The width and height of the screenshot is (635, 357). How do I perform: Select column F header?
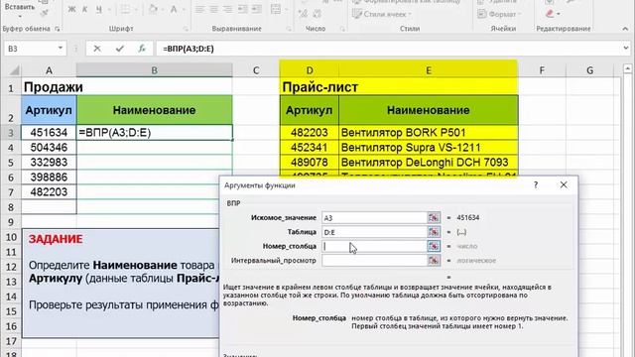point(542,70)
